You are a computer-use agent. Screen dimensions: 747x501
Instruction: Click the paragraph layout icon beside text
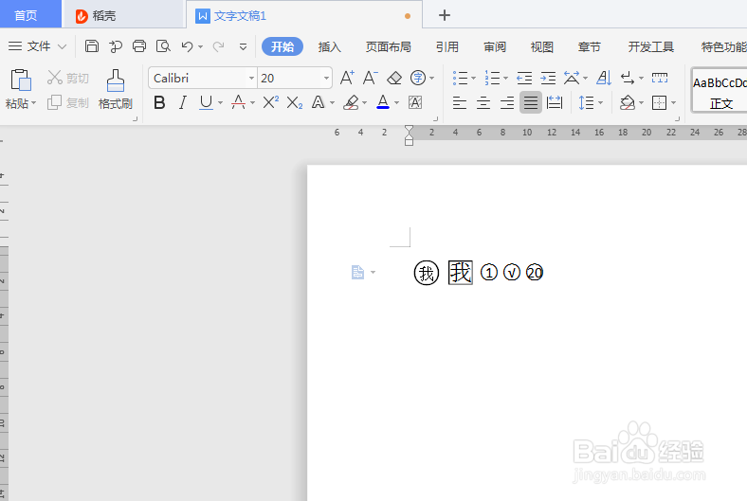click(x=357, y=272)
